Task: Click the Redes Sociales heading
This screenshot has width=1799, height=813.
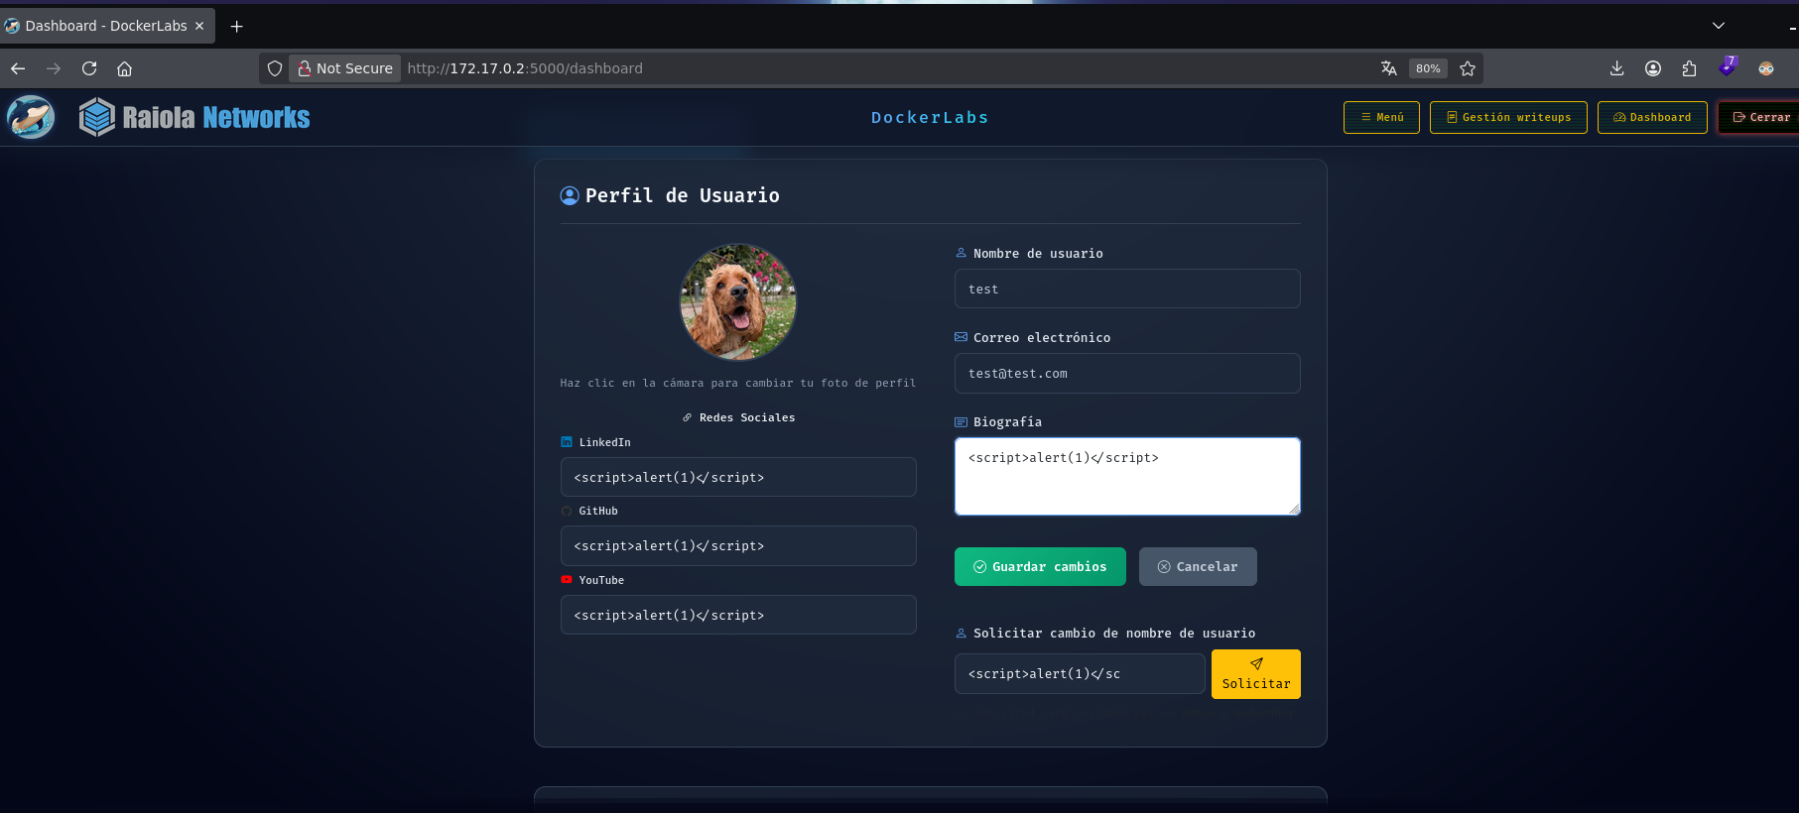Action: point(738,417)
